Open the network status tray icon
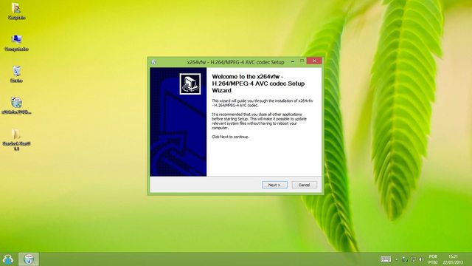This screenshot has height=266, width=472. point(413,259)
